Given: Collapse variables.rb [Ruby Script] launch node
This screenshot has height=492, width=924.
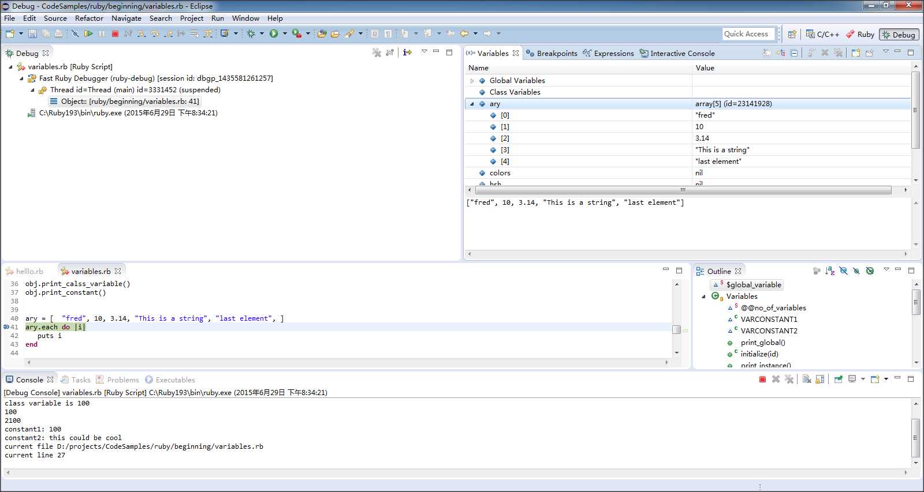Looking at the screenshot, I should point(10,67).
